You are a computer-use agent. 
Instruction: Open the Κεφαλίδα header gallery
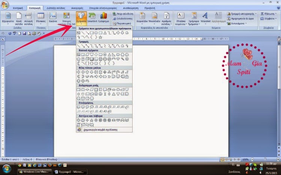[142, 19]
